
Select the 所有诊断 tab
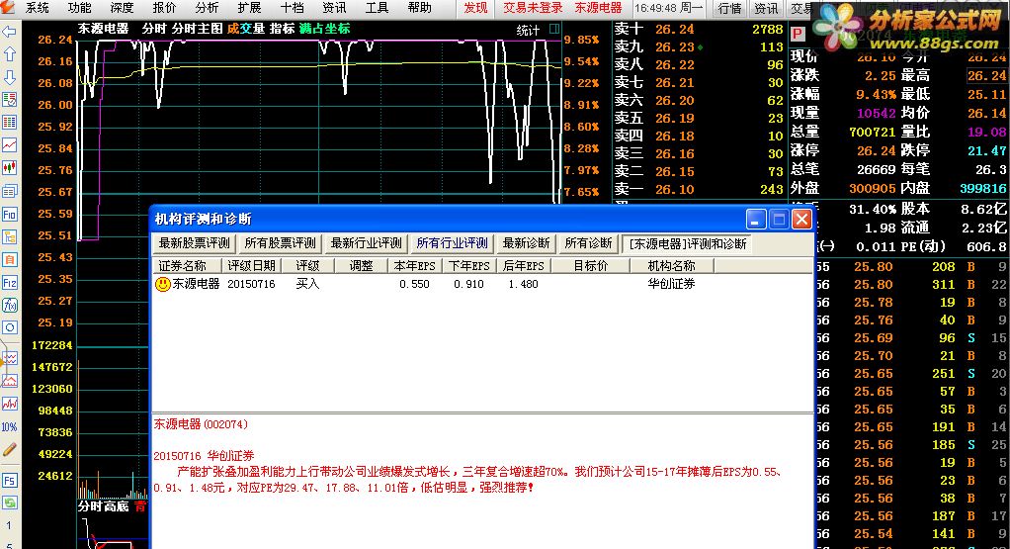[588, 243]
